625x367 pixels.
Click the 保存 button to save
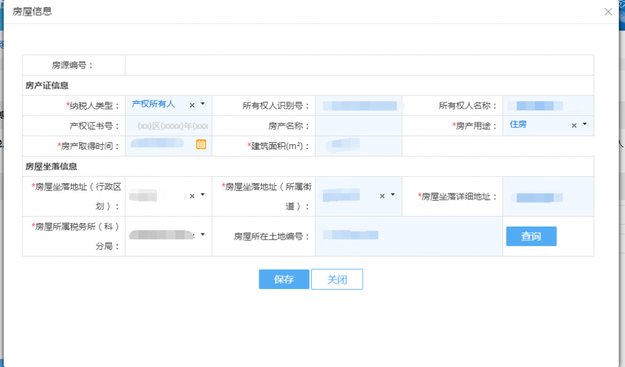284,279
